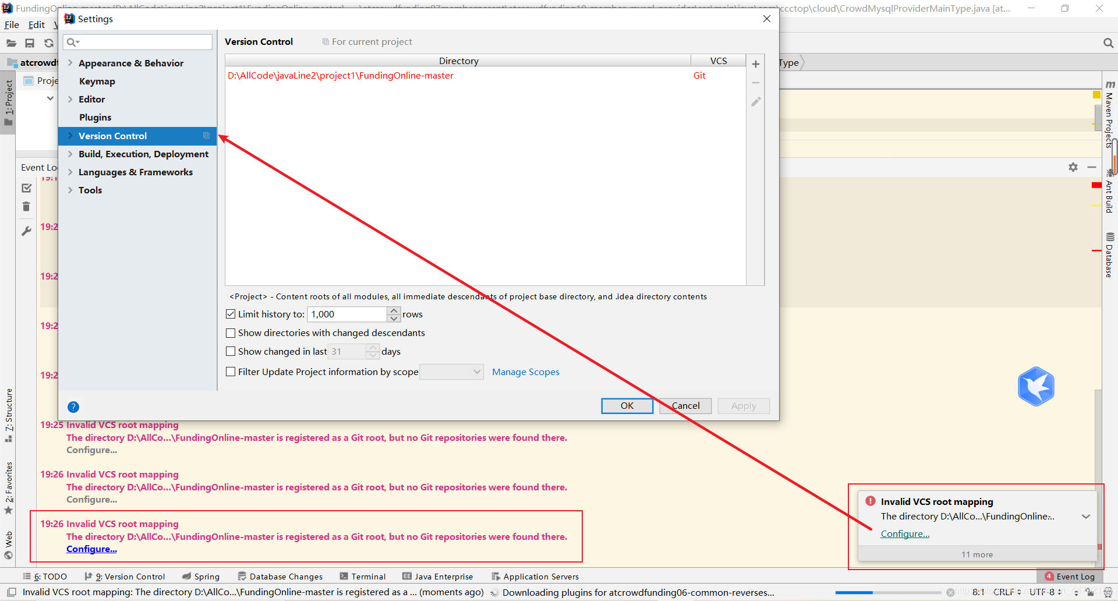Switch to the '9: Version Control' tab

click(129, 577)
